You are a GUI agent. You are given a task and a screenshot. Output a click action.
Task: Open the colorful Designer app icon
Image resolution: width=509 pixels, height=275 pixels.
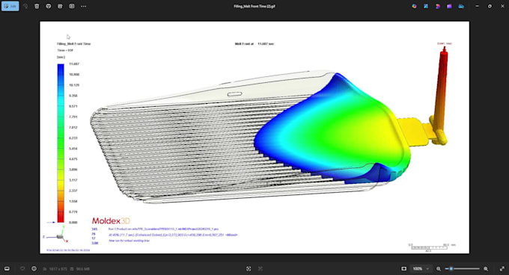click(414, 6)
